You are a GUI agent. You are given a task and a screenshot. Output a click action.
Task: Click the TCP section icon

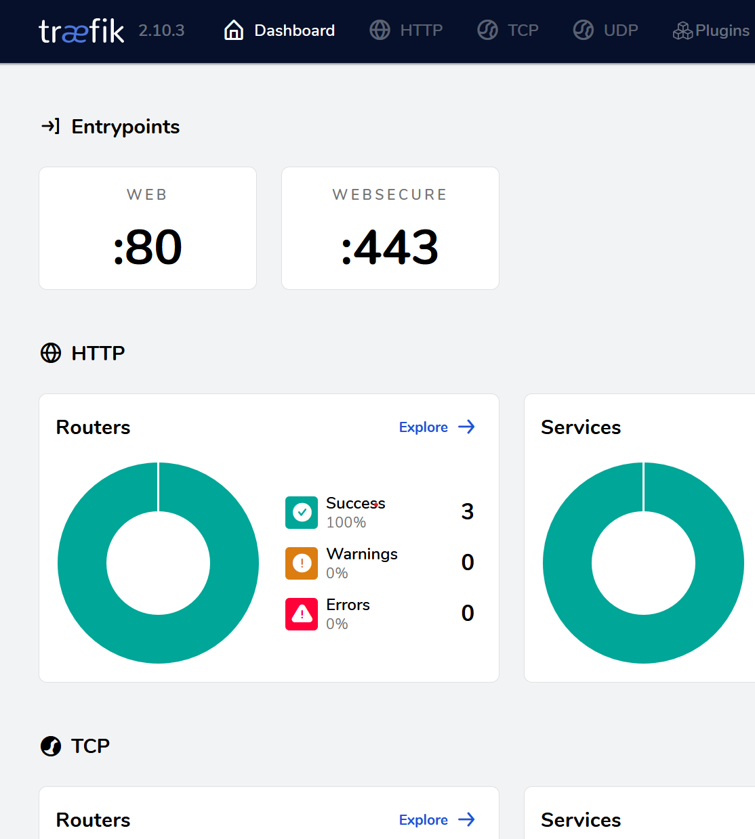coord(51,746)
